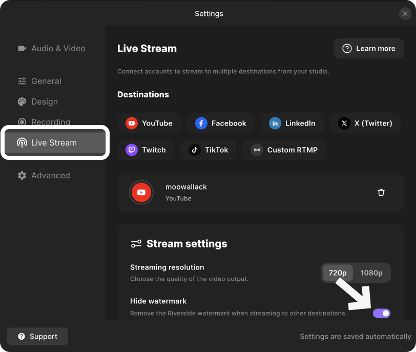Set up a Custom RTMP destination
Viewport: 416px width, 352px height.
pos(284,150)
